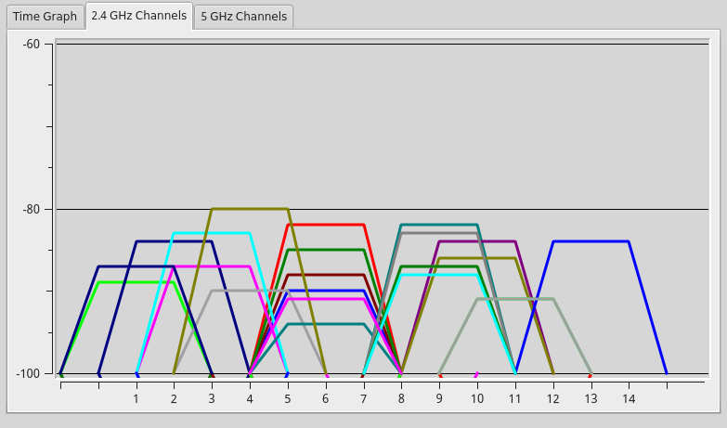Switch to the Time Graph tab

coord(45,16)
